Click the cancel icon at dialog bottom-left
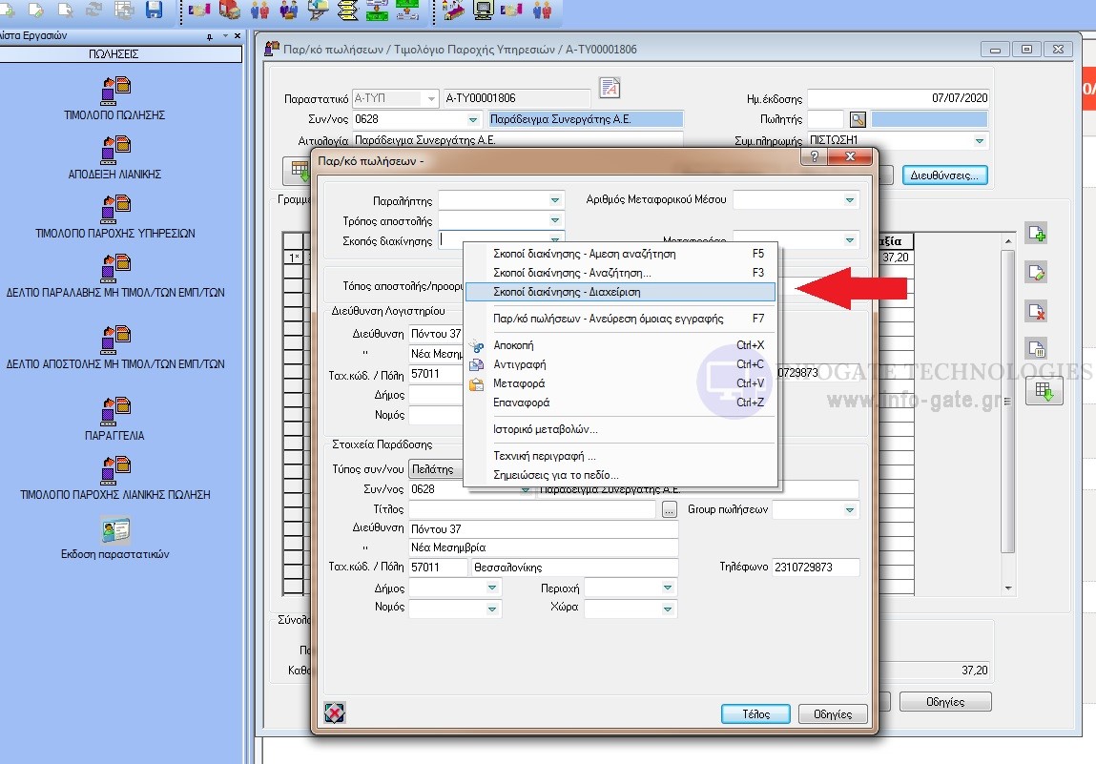 [x=334, y=712]
